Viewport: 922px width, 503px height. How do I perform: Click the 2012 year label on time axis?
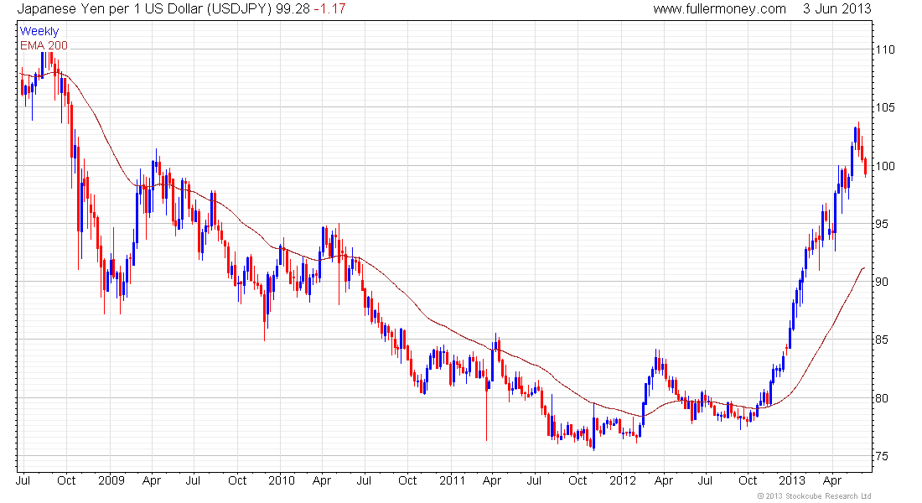click(x=623, y=480)
